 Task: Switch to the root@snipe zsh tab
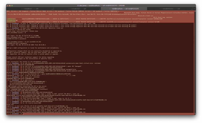pyautogui.click(x=77, y=9)
